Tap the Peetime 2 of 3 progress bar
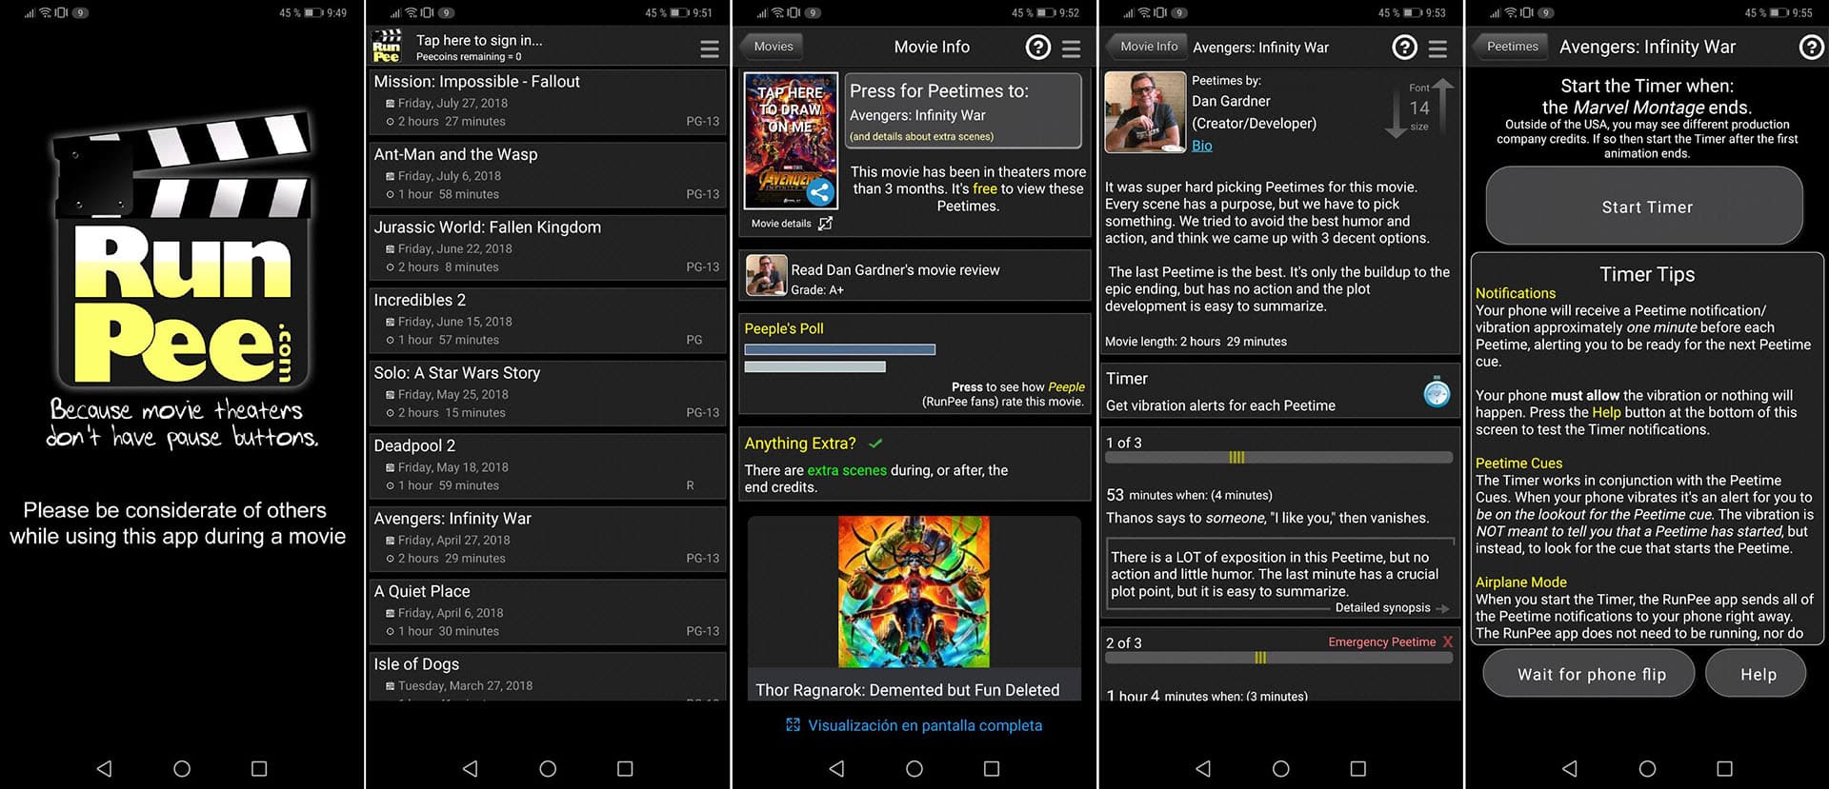Image resolution: width=1829 pixels, height=789 pixels. coord(1278,658)
